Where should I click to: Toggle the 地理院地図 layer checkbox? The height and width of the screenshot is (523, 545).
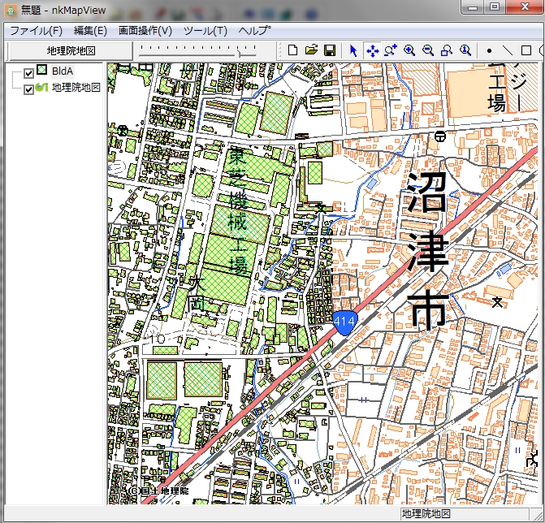(28, 89)
